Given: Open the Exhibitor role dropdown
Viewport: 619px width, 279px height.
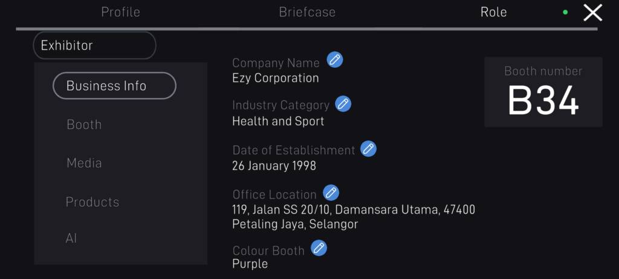Looking at the screenshot, I should pyautogui.click(x=95, y=45).
